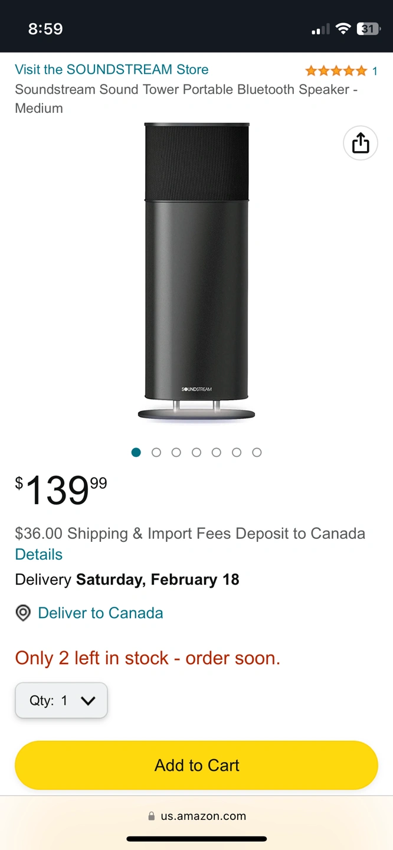
Task: Open the review count next to stars
Action: coord(375,71)
